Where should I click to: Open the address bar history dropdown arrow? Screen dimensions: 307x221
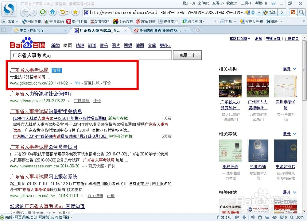pyautogui.click(x=259, y=13)
